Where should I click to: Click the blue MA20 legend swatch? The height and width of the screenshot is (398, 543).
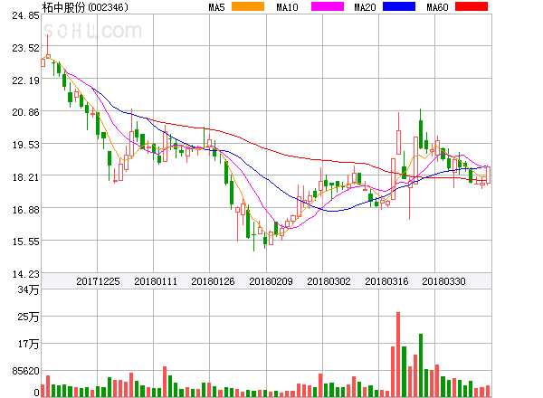[399, 6]
